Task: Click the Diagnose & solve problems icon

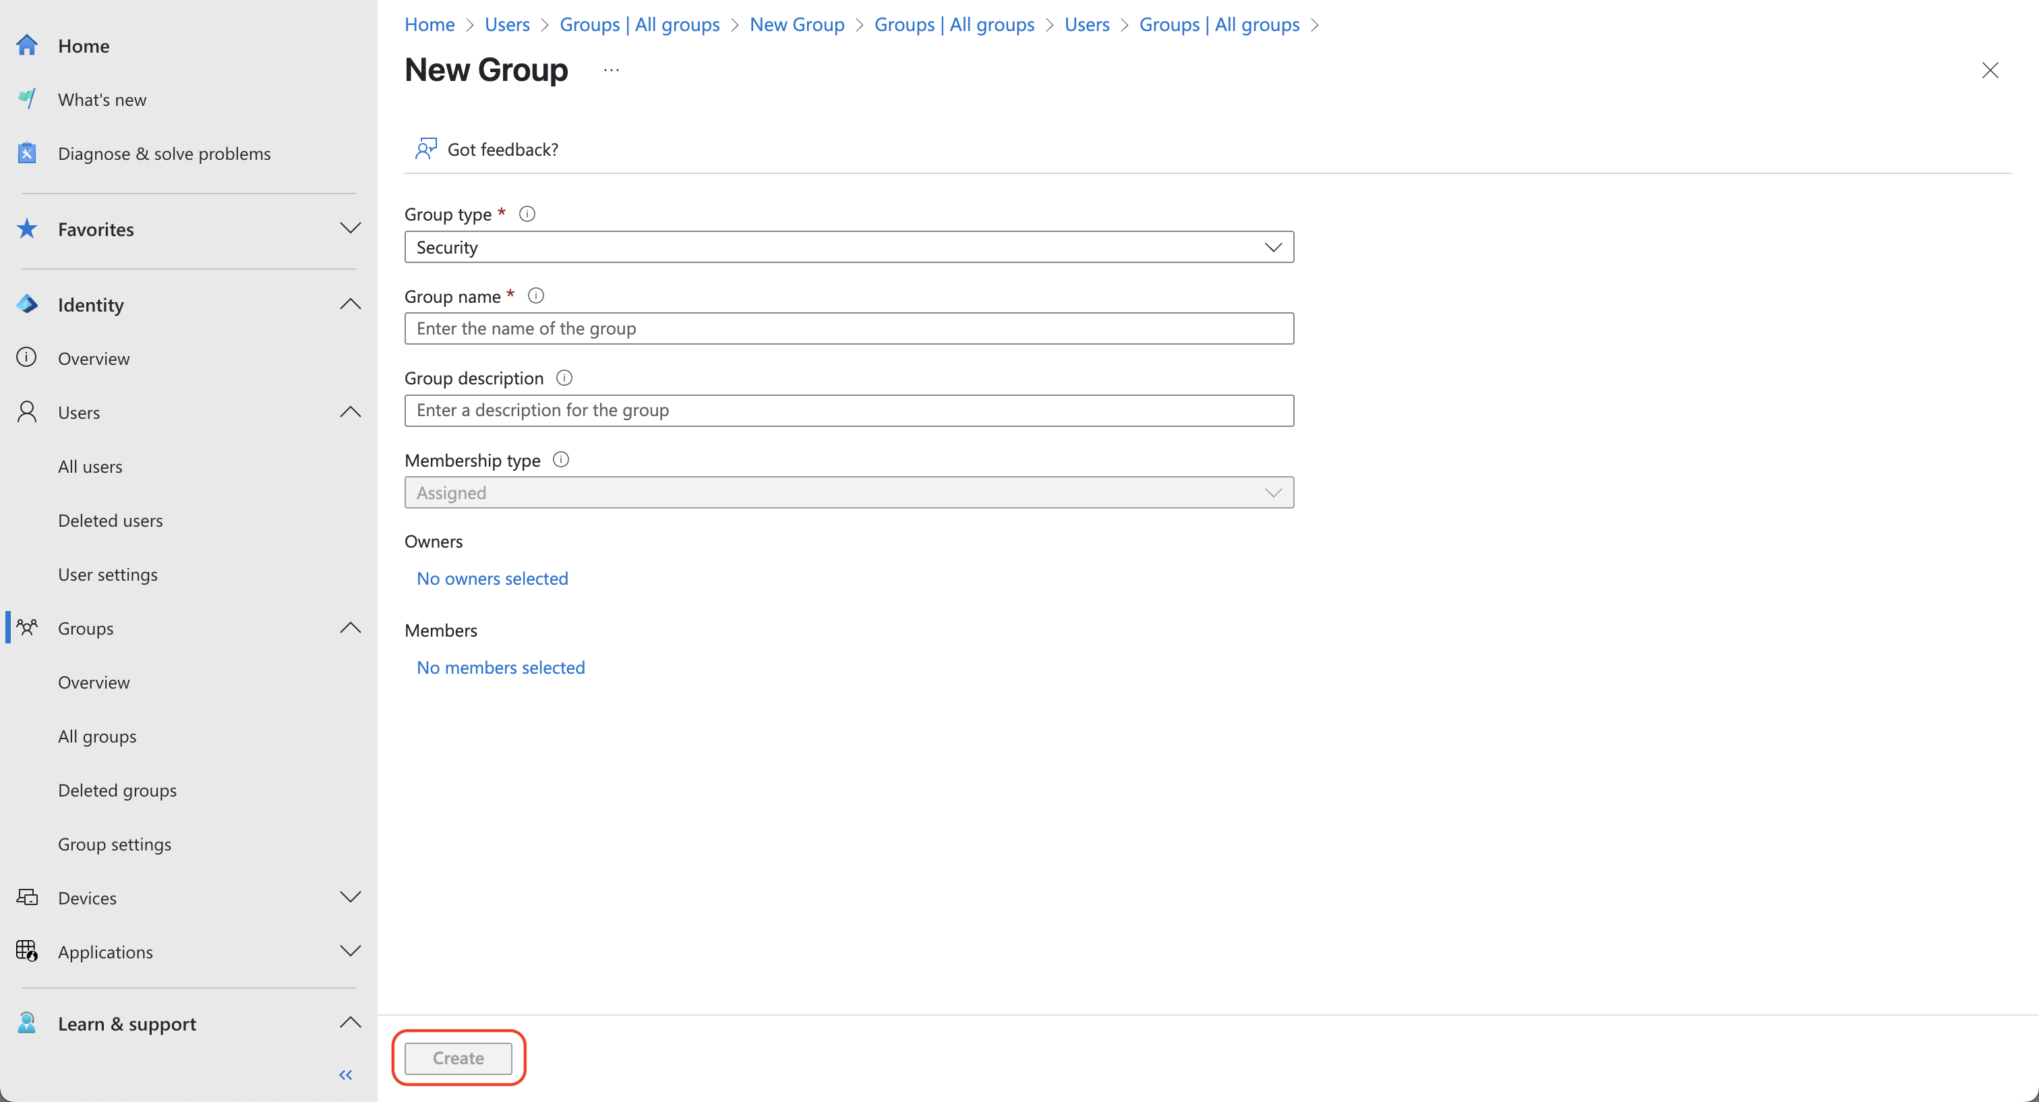Action: pos(27,153)
